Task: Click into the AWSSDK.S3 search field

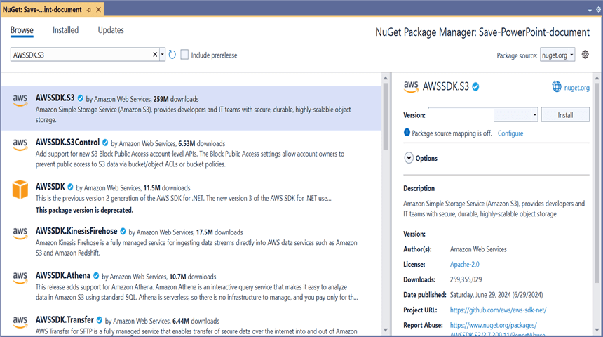Action: point(81,55)
